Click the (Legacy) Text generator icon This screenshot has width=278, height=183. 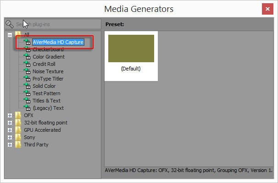tap(27, 108)
